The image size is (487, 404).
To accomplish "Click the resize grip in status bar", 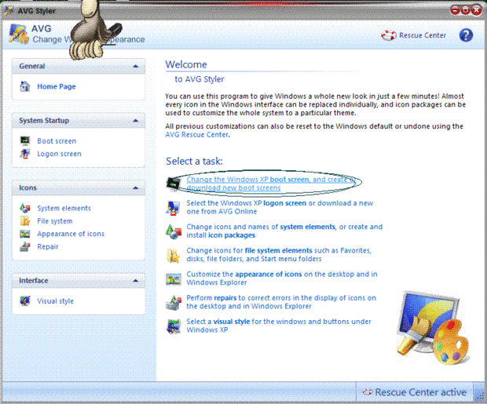I will 480,395.
